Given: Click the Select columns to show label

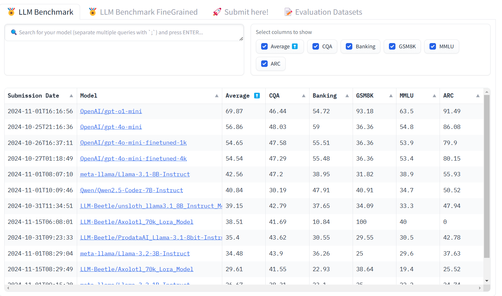Looking at the screenshot, I should [x=284, y=32].
